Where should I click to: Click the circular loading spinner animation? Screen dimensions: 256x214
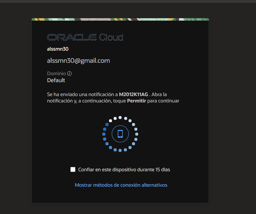click(x=120, y=134)
